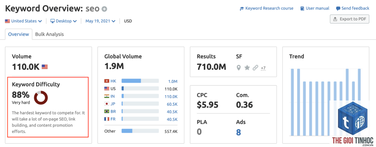Click the monitor icon beside Desktop
Viewport: 376px width, 147px height.
point(52,21)
